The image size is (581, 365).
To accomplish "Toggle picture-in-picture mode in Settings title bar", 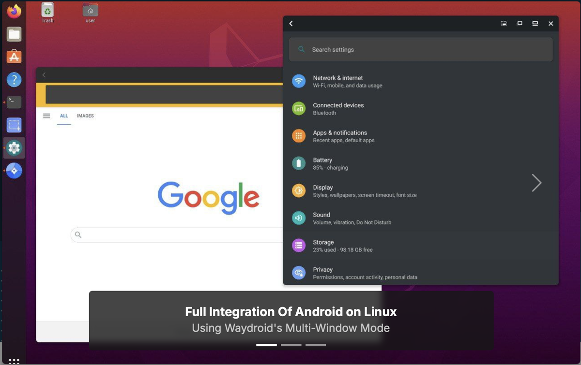I will coord(504,23).
